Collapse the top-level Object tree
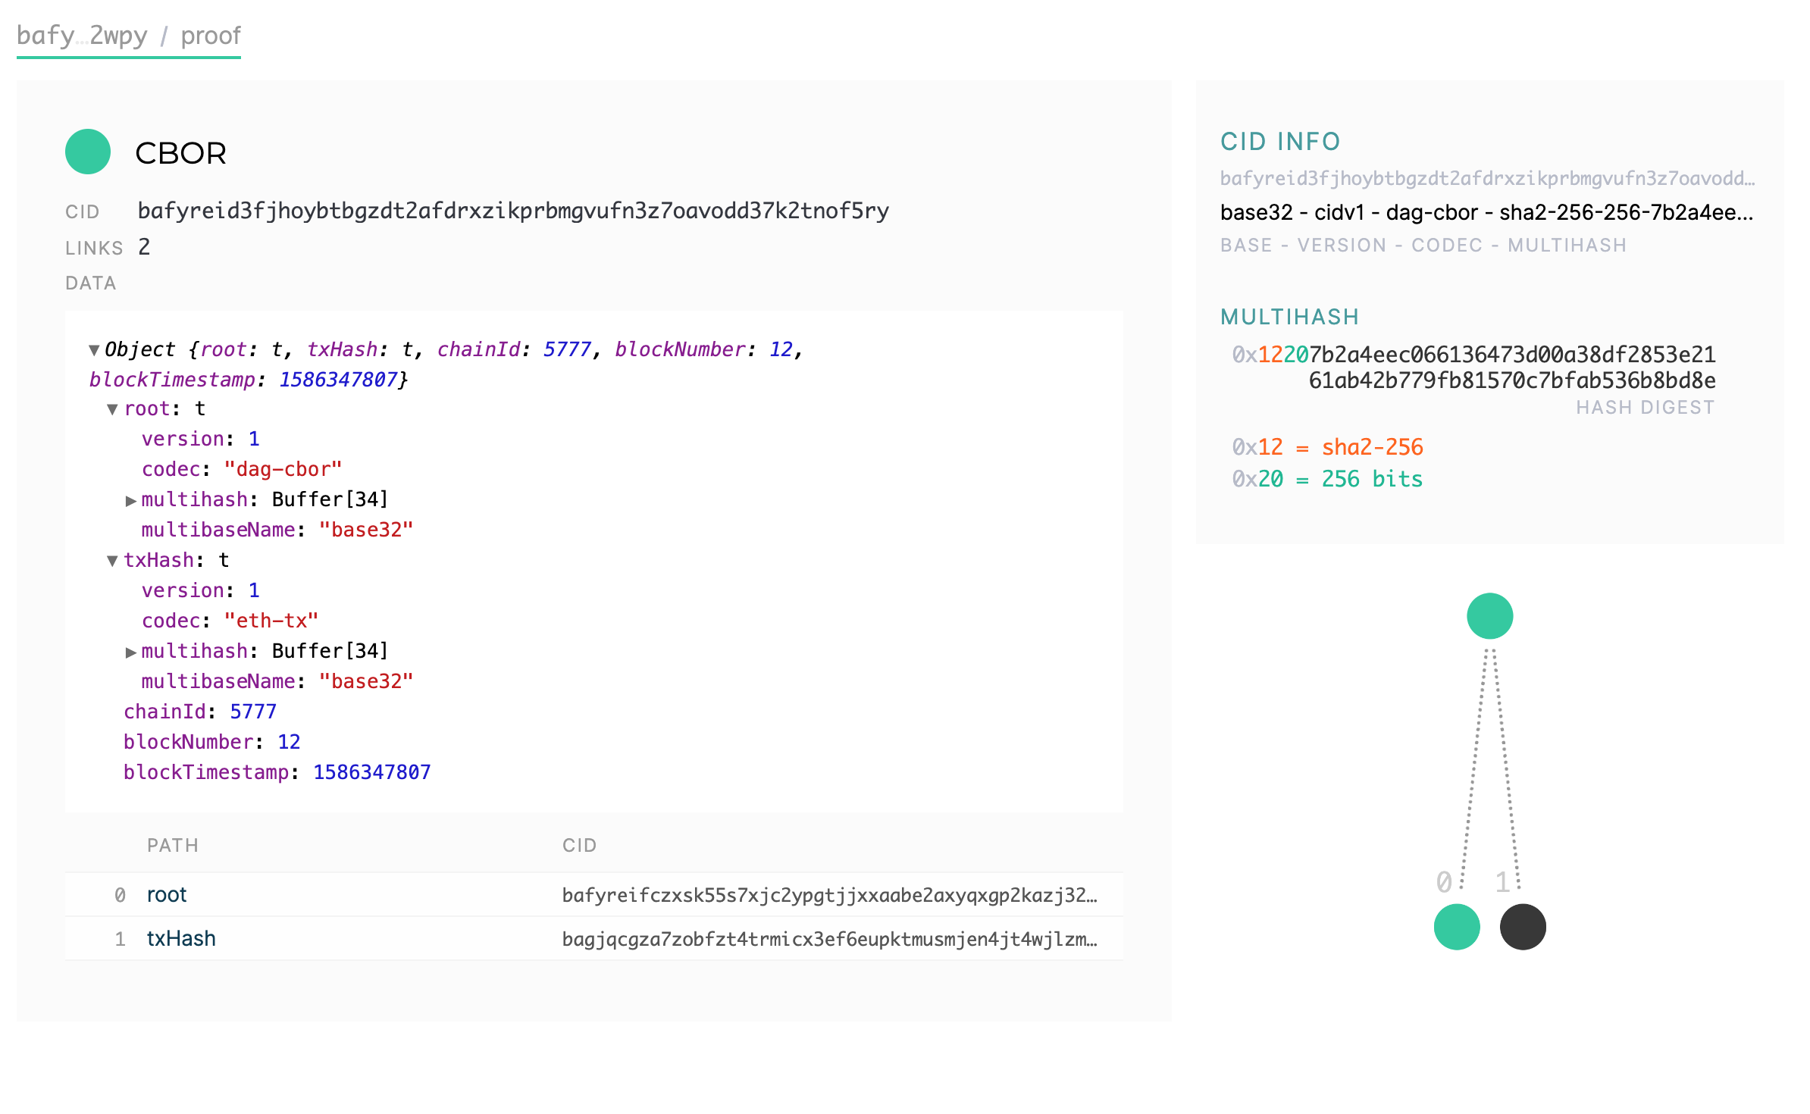The image size is (1810, 1114). [94, 350]
